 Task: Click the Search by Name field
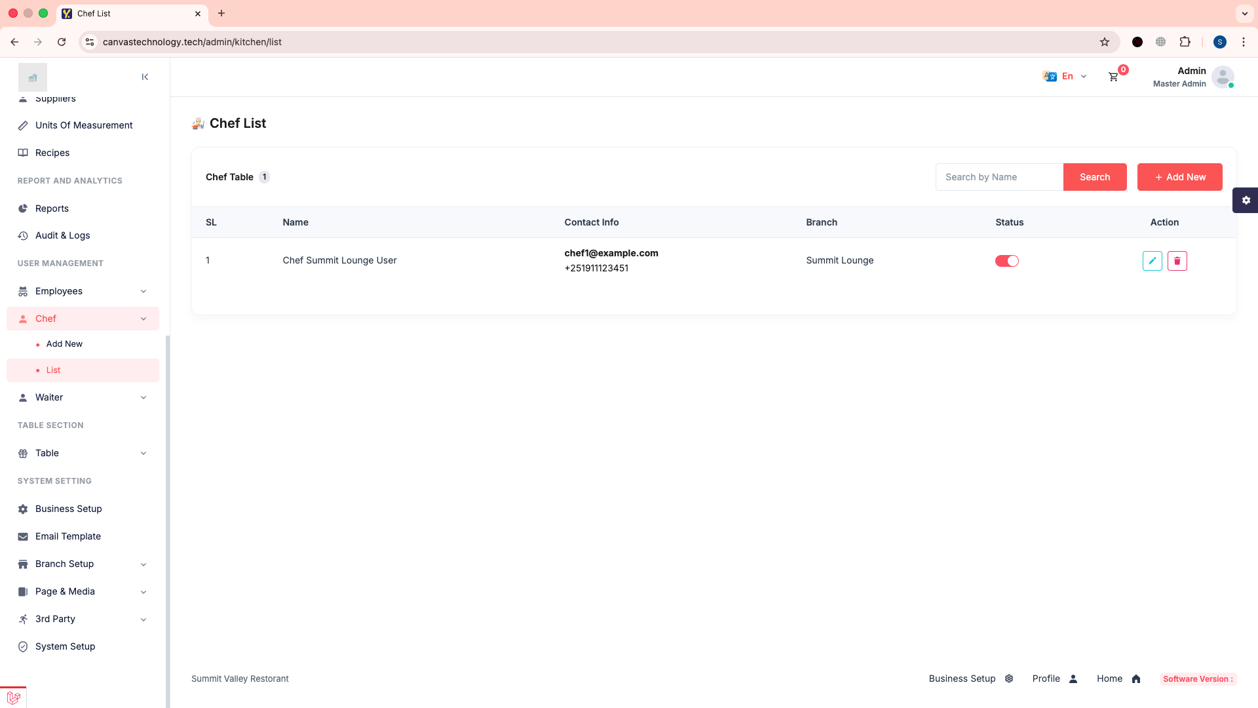pos(999,177)
